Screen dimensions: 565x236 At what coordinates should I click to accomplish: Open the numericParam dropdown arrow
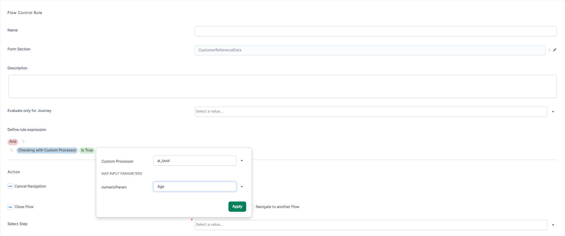(x=242, y=187)
